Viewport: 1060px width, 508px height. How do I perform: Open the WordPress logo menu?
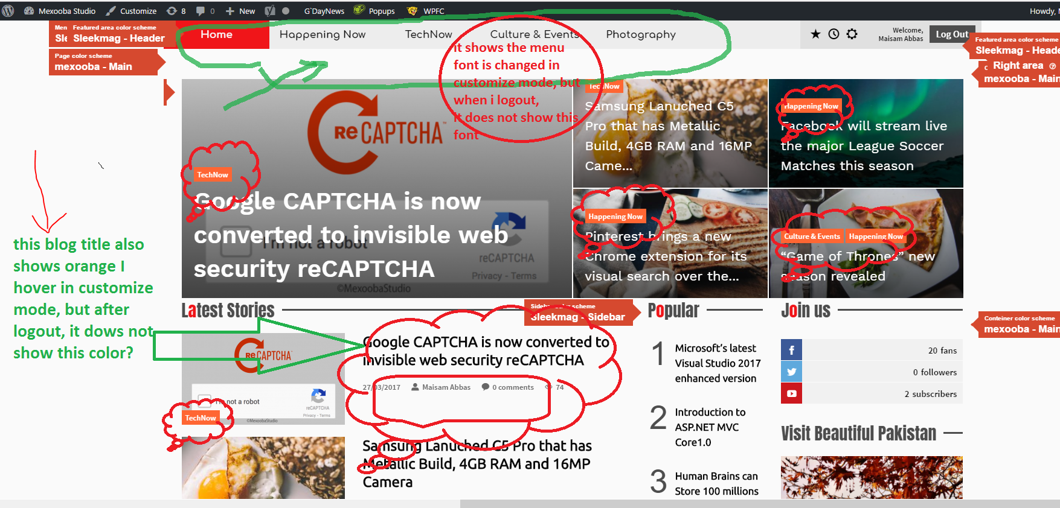click(8, 11)
